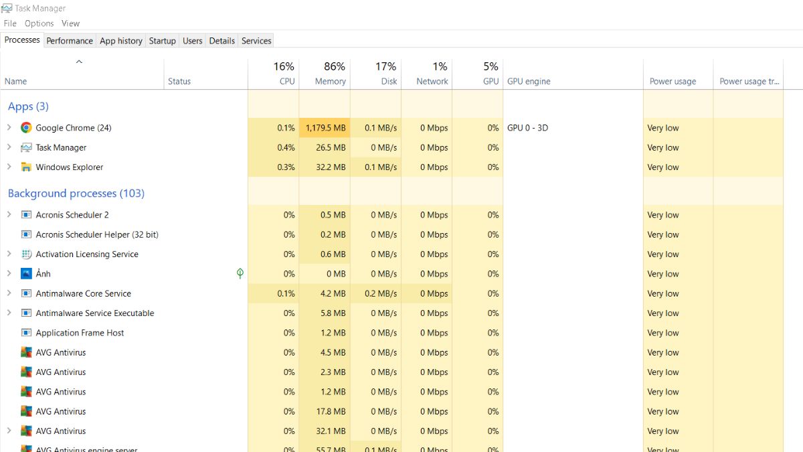Image resolution: width=803 pixels, height=452 pixels.
Task: Switch to the Performance tab
Action: [70, 40]
